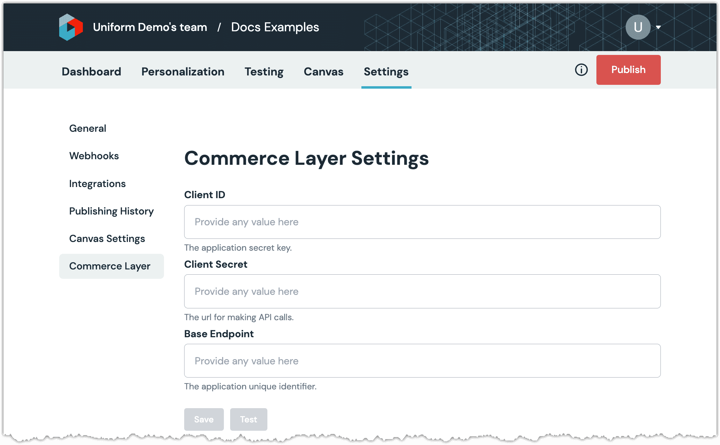Open Publishing History in sidebar
The width and height of the screenshot is (720, 445).
click(111, 211)
